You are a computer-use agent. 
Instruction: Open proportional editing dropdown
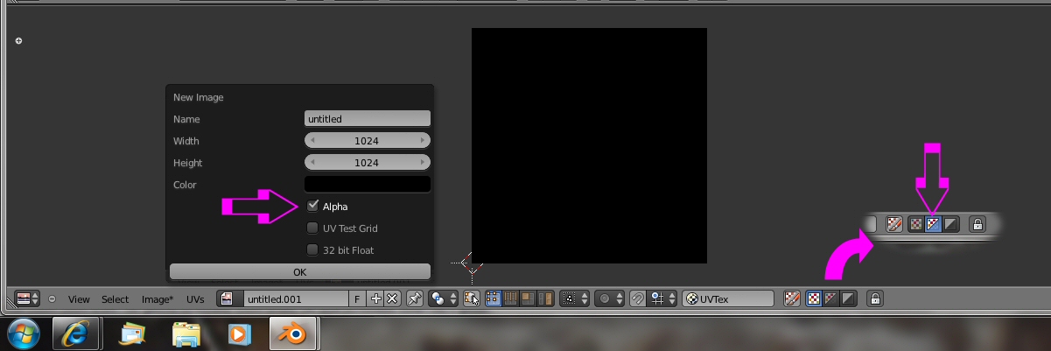pos(609,298)
